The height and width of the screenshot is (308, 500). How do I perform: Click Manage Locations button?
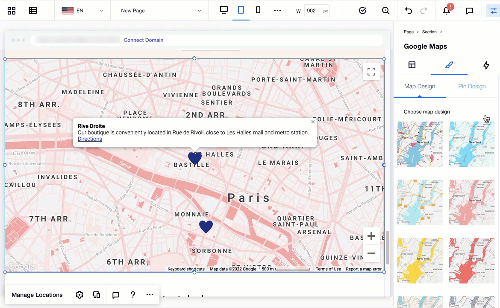(x=37, y=295)
